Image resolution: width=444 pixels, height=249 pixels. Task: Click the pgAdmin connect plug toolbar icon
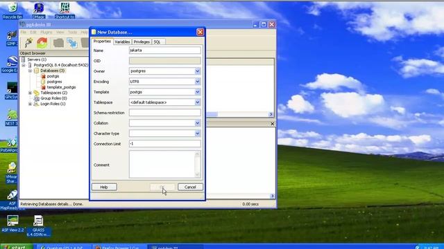click(28, 43)
